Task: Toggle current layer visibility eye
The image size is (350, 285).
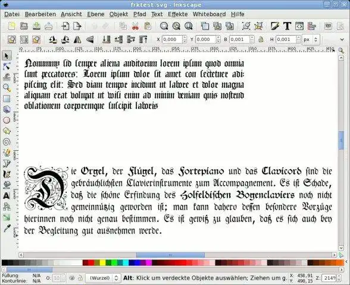Action: tap(72, 278)
